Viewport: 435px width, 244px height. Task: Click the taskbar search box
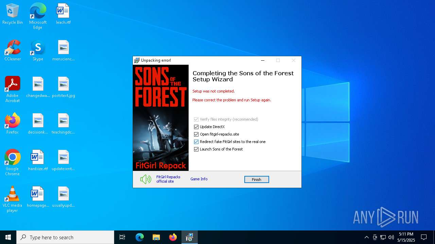65,237
